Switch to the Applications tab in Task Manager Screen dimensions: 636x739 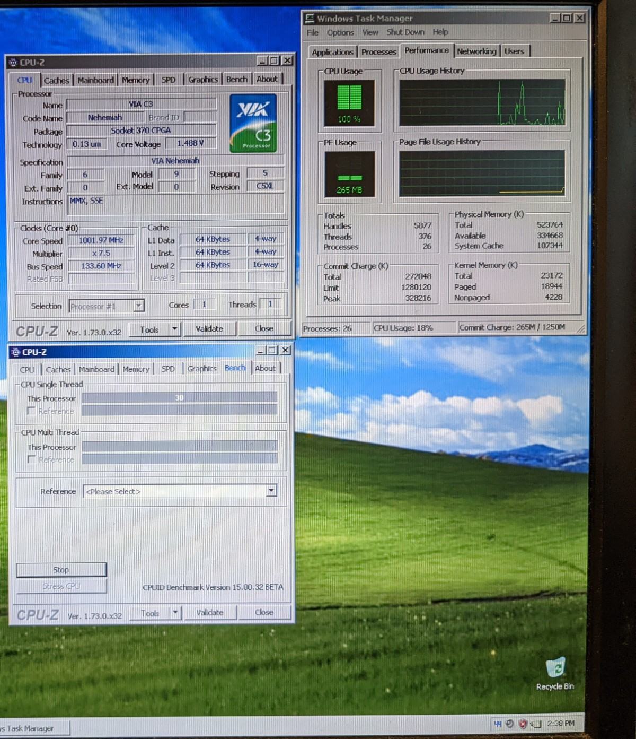point(332,52)
